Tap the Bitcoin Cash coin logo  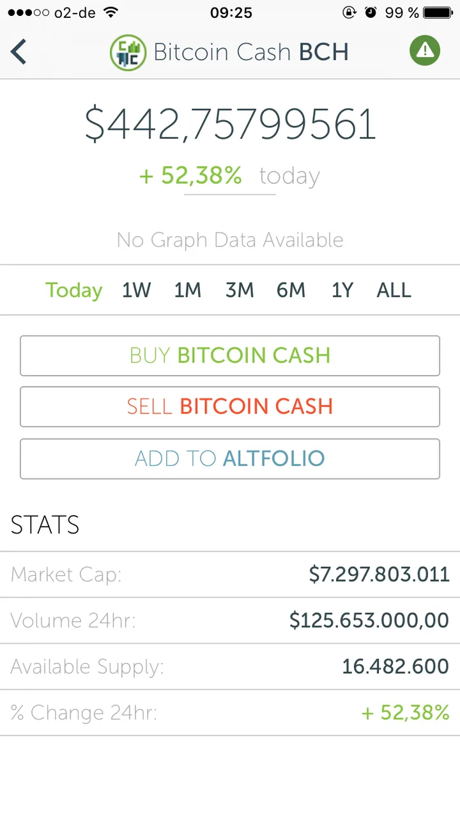click(x=128, y=52)
